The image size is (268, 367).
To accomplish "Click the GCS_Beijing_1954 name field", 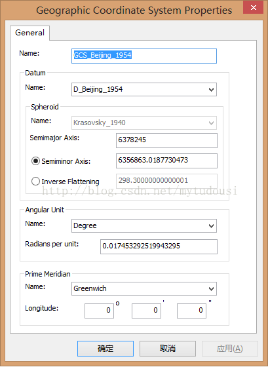I will (144, 56).
